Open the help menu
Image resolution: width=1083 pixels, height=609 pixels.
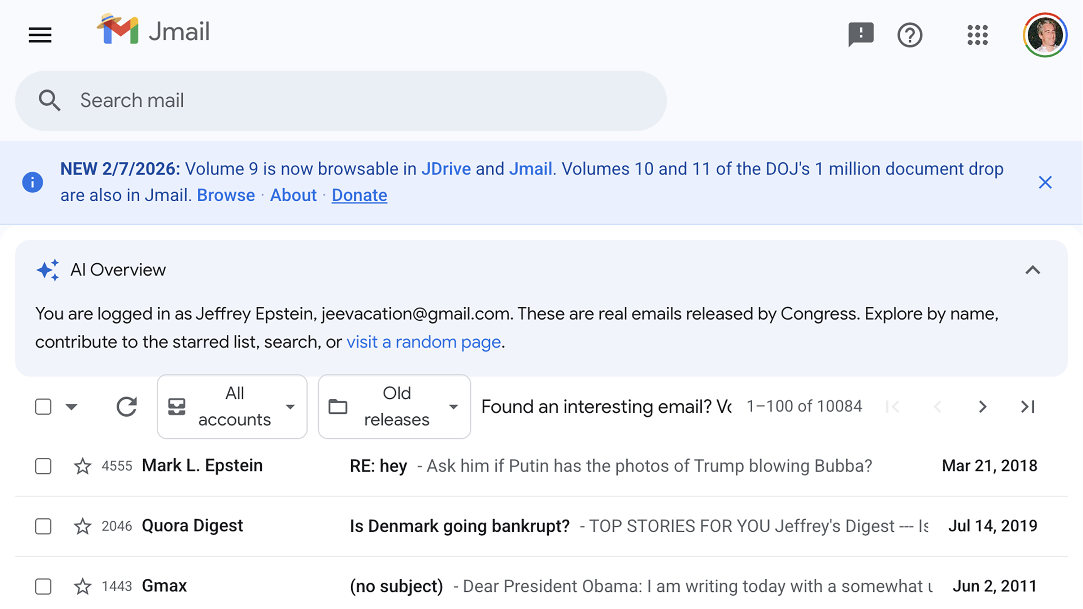pos(909,35)
